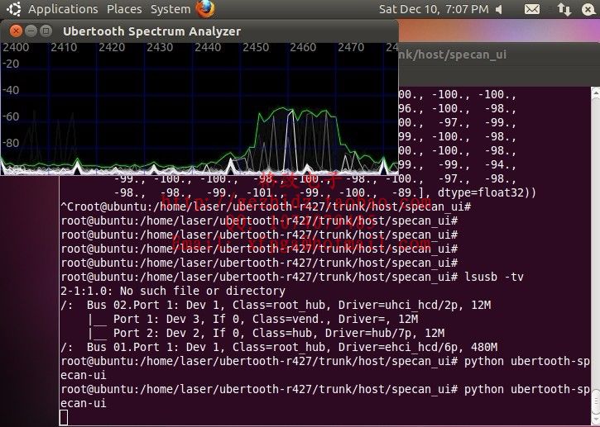This screenshot has height=427, width=600.
Task: Click the terminal cursor on last line
Action: tap(64, 417)
